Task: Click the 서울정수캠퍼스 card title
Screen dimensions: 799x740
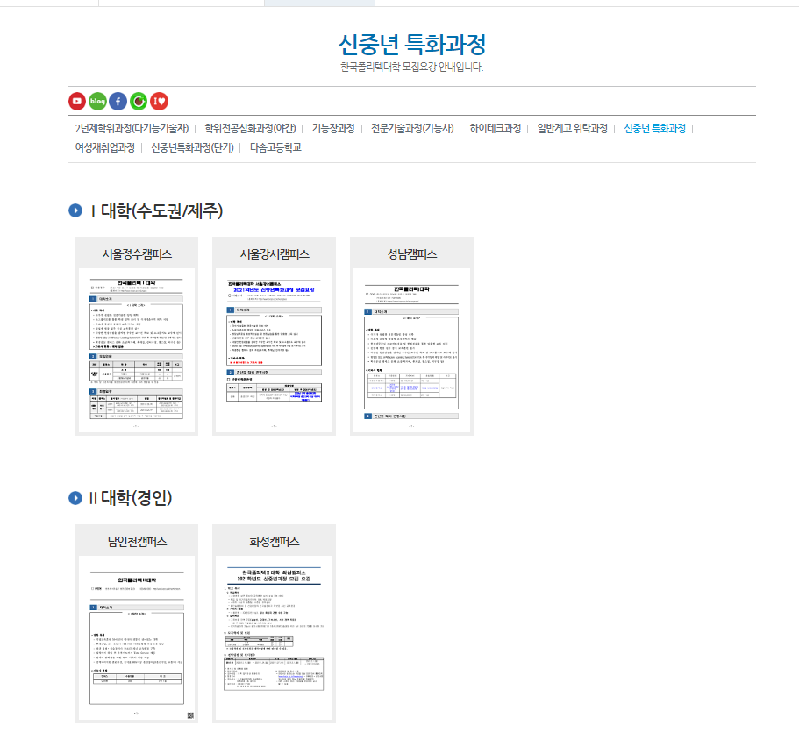Action: tap(137, 254)
